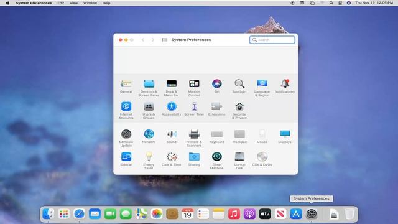Open FaceTime from the Dock
This screenshot has width=398, height=224.
110,214
